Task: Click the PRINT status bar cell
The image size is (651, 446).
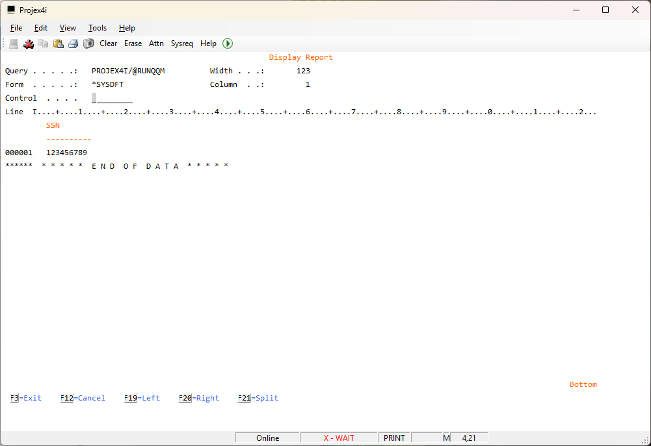Action: tap(394, 438)
